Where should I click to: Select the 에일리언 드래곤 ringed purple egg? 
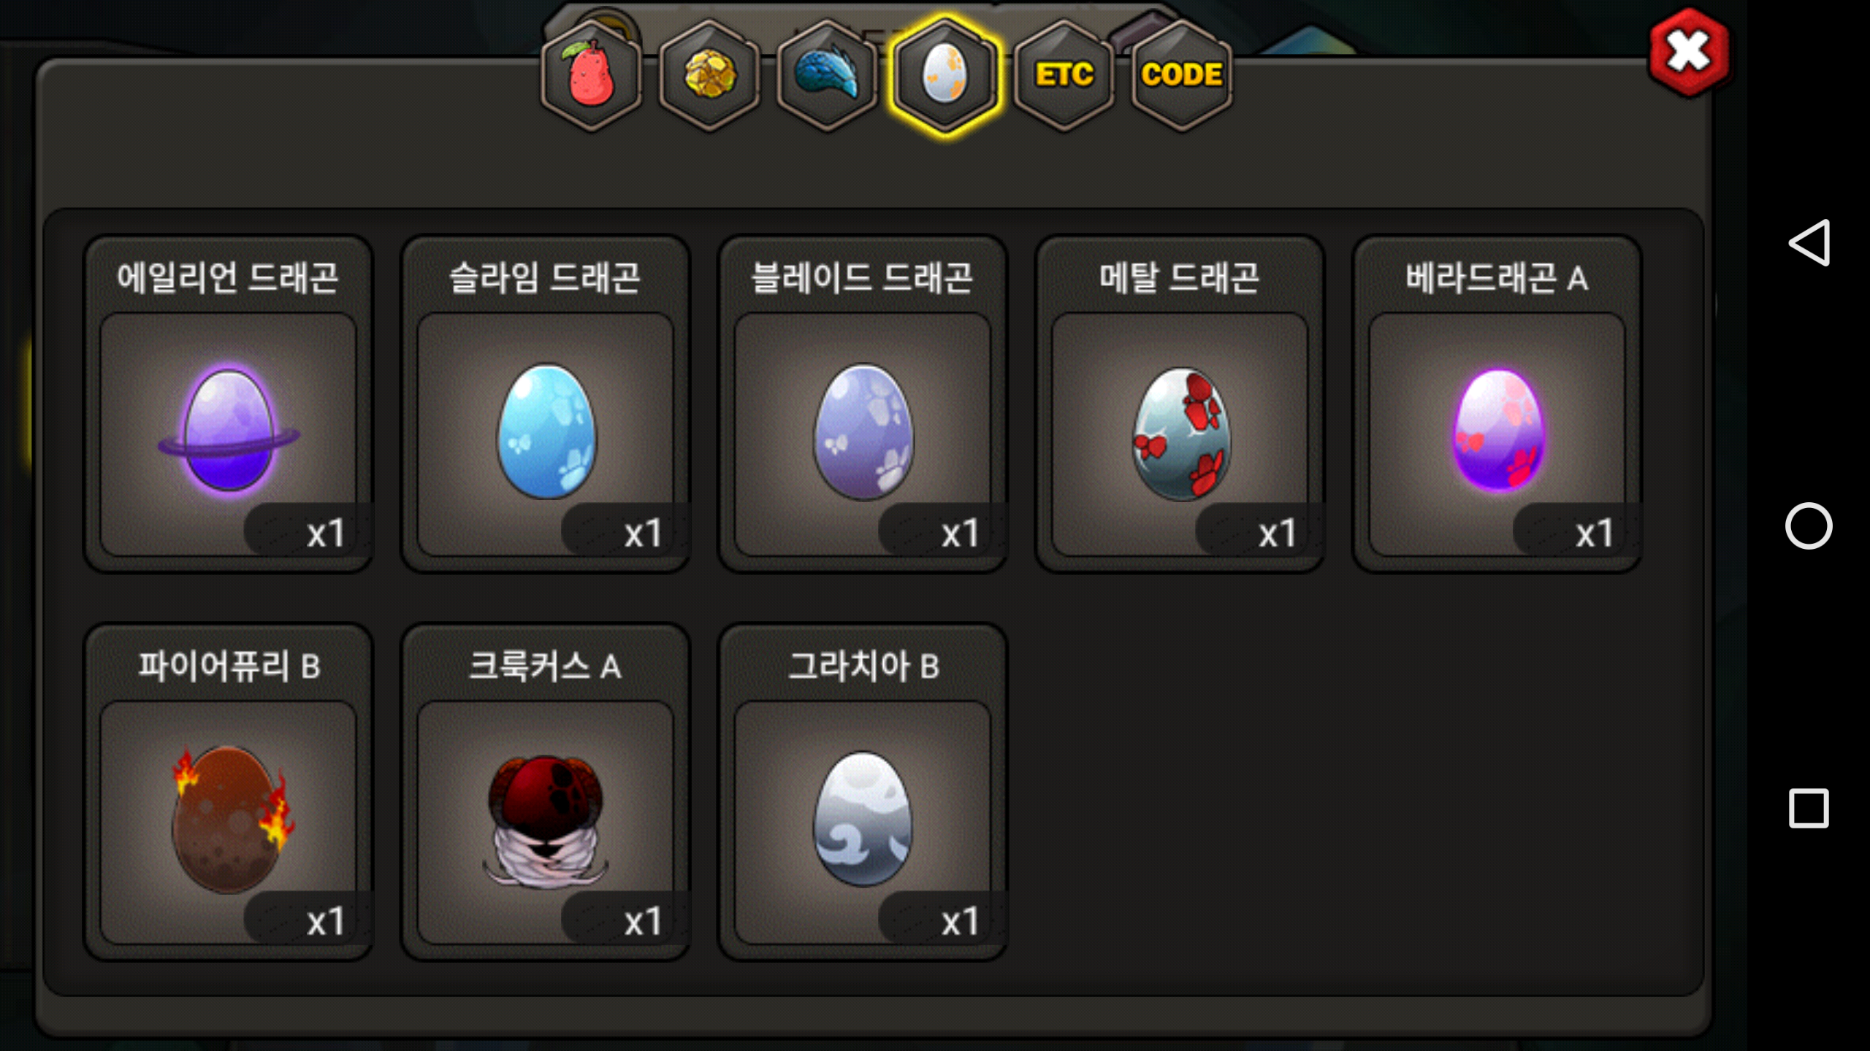click(x=229, y=433)
